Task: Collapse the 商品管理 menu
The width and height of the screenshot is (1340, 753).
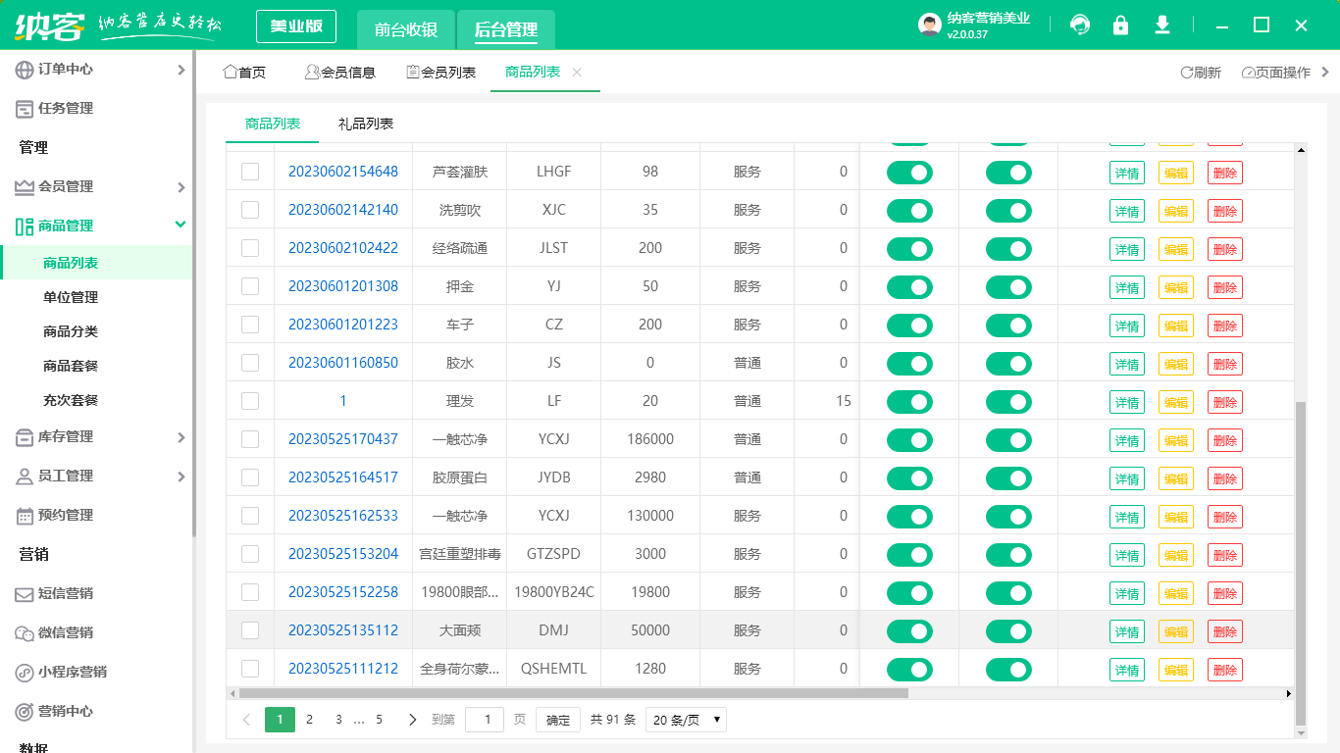Action: tap(180, 225)
